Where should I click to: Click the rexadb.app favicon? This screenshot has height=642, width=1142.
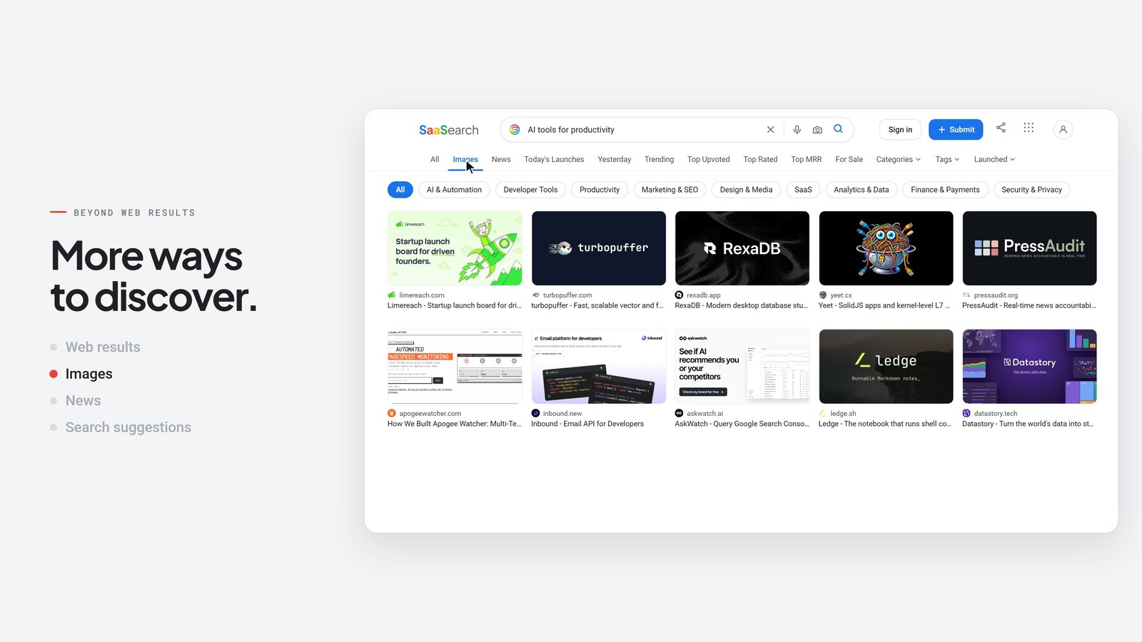tap(679, 295)
